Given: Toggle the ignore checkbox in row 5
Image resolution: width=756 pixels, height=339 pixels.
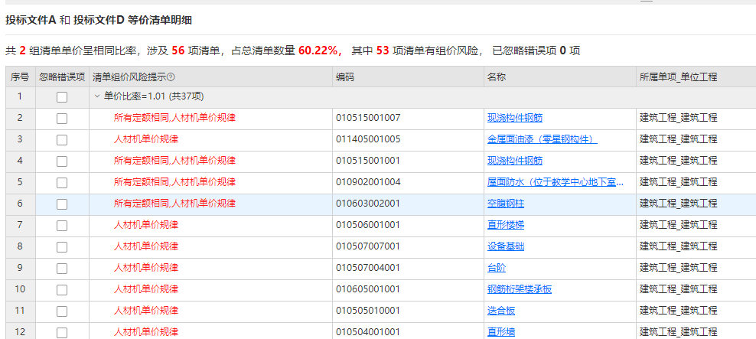Looking at the screenshot, I should click(62, 183).
